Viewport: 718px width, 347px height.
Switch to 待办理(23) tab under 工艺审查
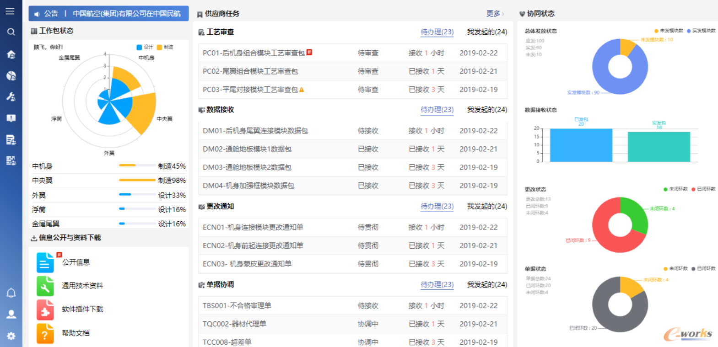[x=437, y=32]
